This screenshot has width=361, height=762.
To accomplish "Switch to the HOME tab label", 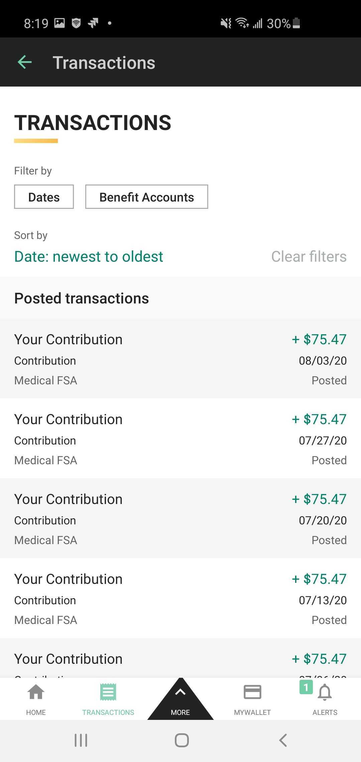I will pos(36,712).
